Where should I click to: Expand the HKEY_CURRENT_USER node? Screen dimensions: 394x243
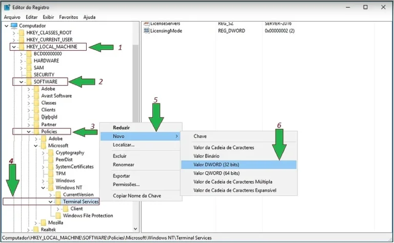[14, 39]
